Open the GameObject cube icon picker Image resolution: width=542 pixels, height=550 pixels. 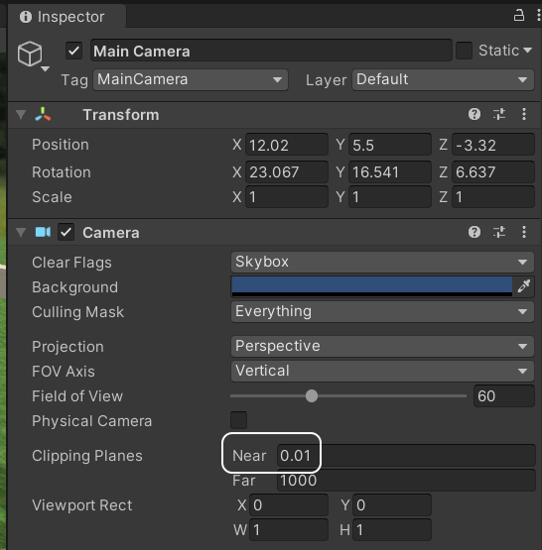[33, 55]
